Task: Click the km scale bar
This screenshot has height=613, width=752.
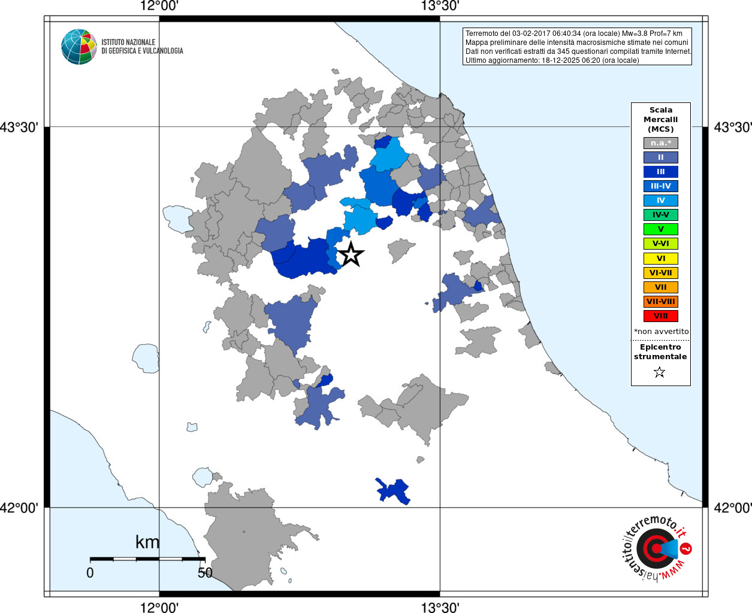Action: pos(147,559)
